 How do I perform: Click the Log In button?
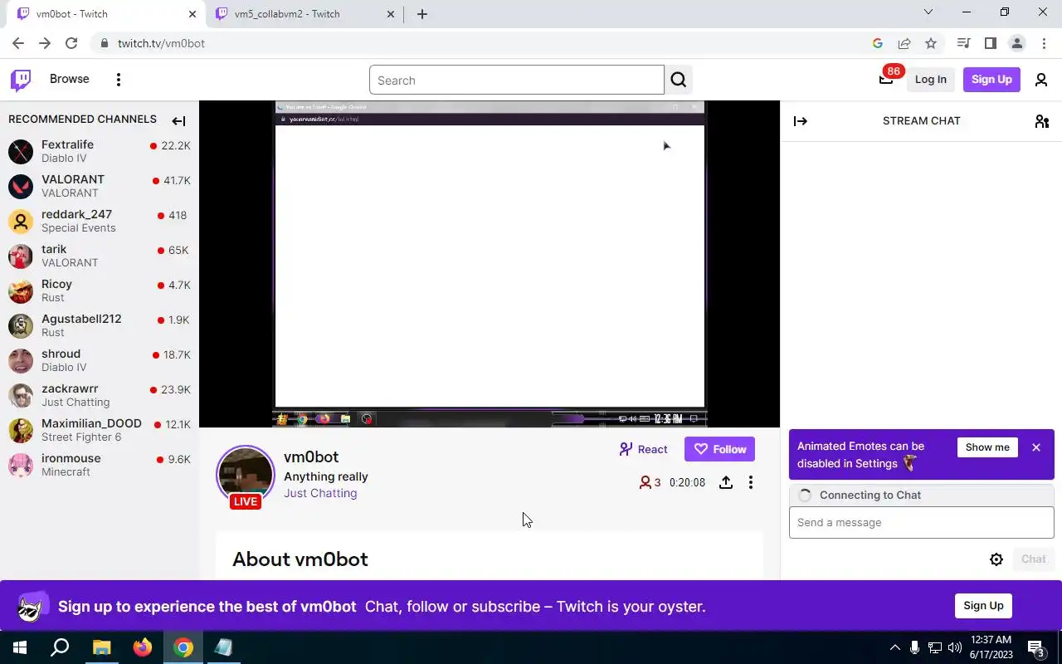[x=930, y=80]
